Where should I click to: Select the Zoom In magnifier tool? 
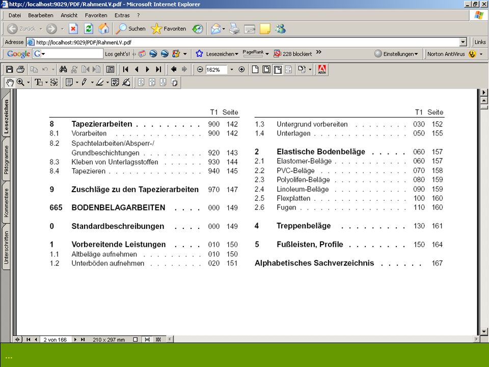[x=20, y=83]
